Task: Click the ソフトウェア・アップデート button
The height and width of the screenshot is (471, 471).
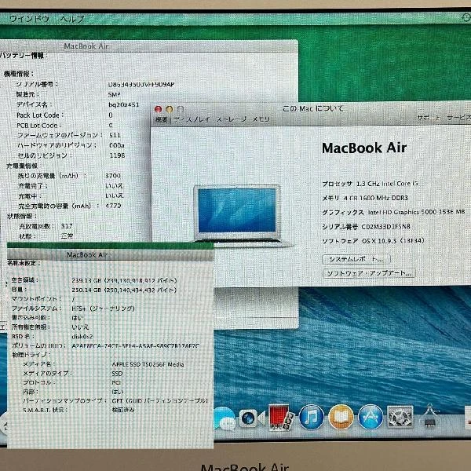Action: tap(369, 273)
